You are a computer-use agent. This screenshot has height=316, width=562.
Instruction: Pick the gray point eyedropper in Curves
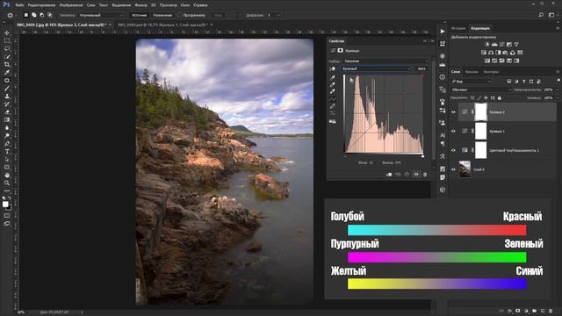click(x=333, y=84)
